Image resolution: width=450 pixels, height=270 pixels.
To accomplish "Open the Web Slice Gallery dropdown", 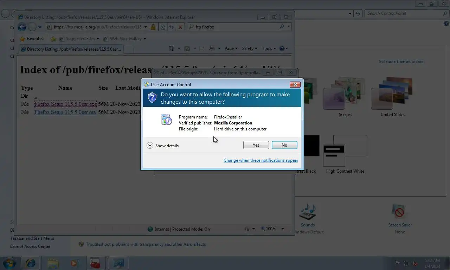I will (x=125, y=39).
